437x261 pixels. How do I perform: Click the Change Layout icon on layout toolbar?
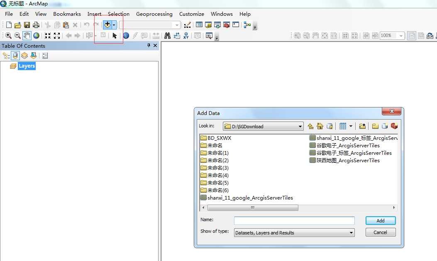coord(430,36)
